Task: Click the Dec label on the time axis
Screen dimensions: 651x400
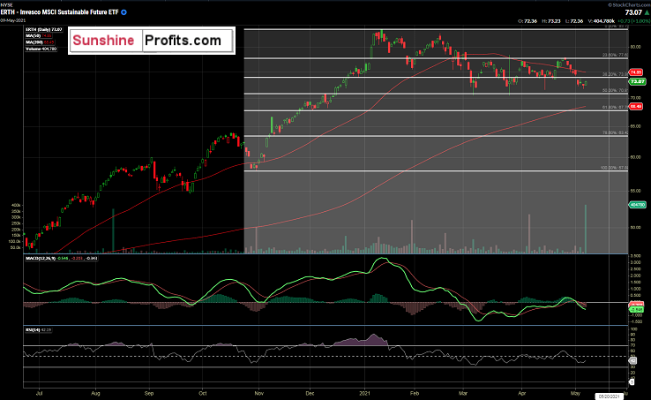Action: tap(310, 393)
